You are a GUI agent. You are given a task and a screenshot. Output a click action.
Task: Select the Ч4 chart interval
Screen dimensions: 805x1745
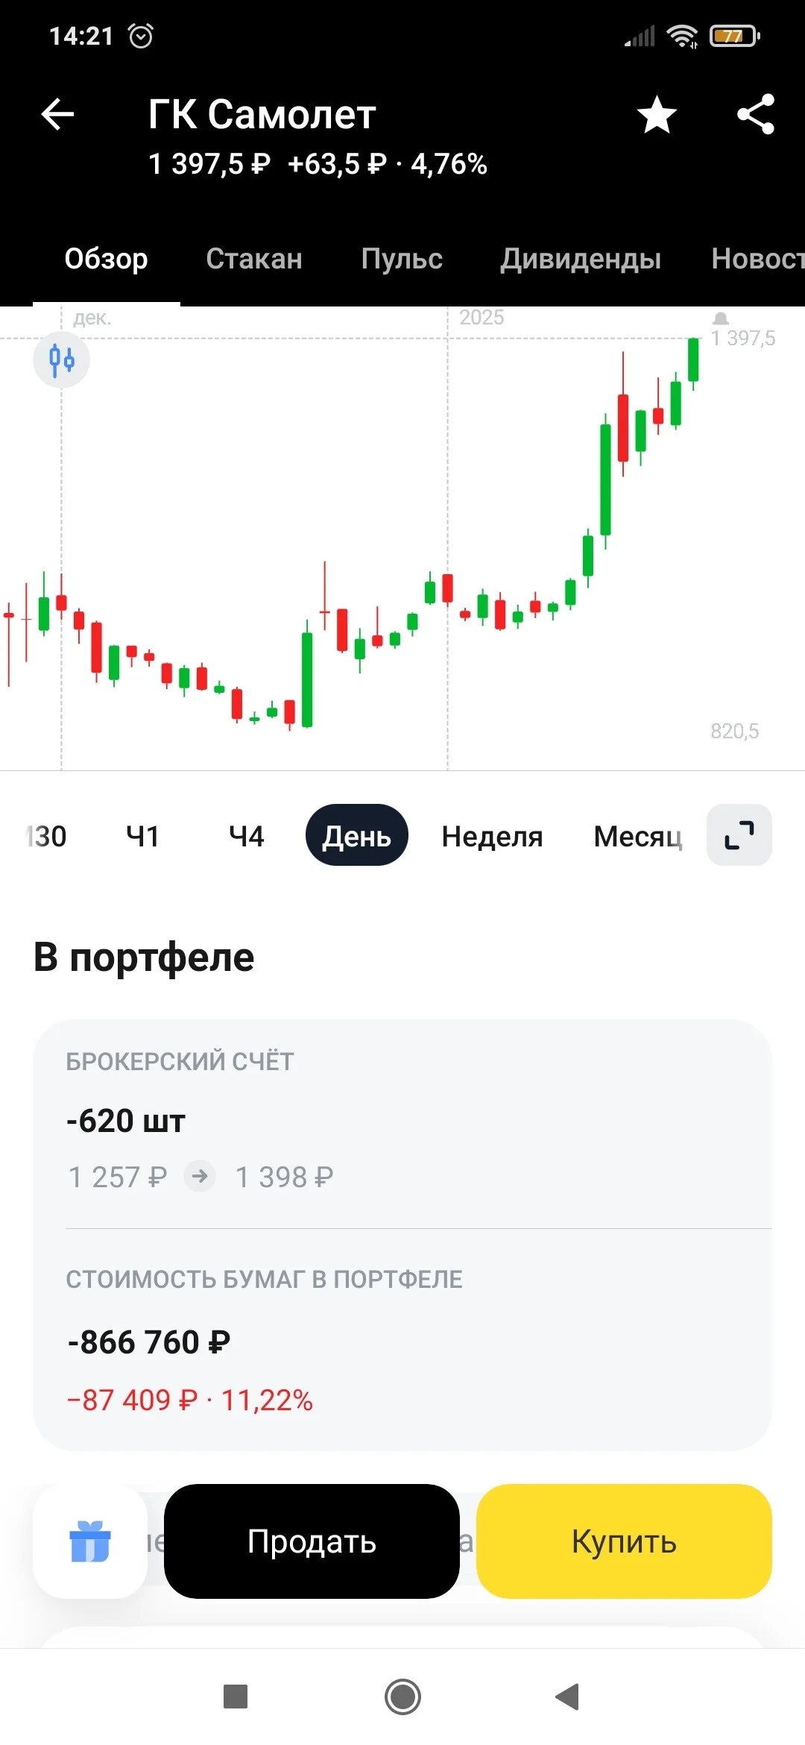click(x=247, y=836)
